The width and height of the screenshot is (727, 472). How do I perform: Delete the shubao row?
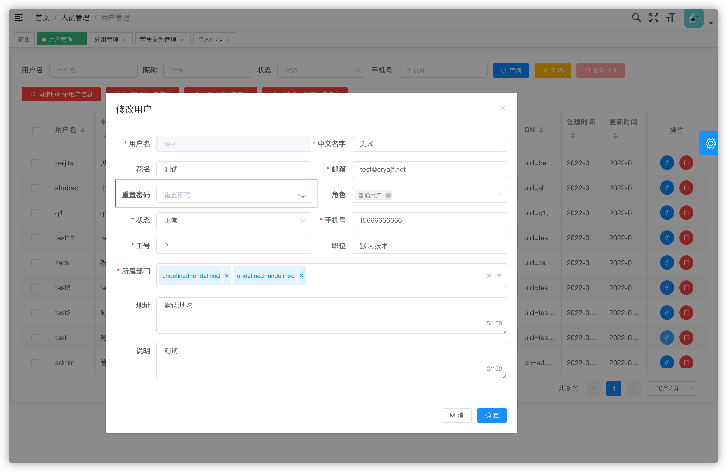[686, 188]
